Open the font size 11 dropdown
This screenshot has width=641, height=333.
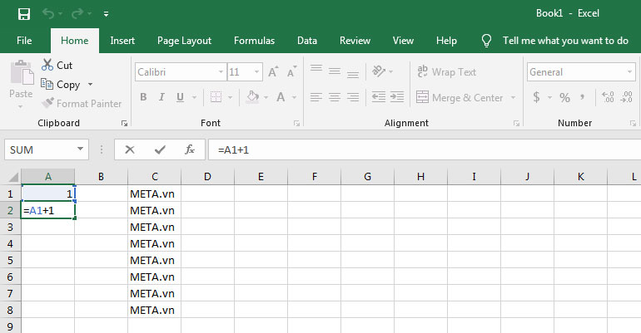(256, 72)
